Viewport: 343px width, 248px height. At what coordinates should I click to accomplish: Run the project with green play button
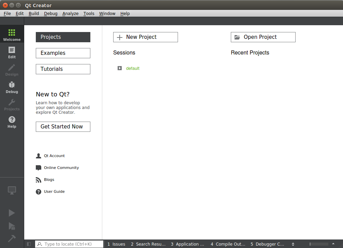click(12, 213)
